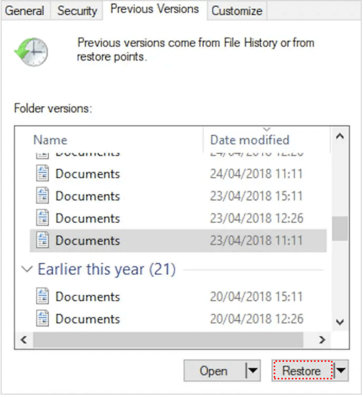Open the Customize tab
The width and height of the screenshot is (363, 397).
click(x=236, y=11)
